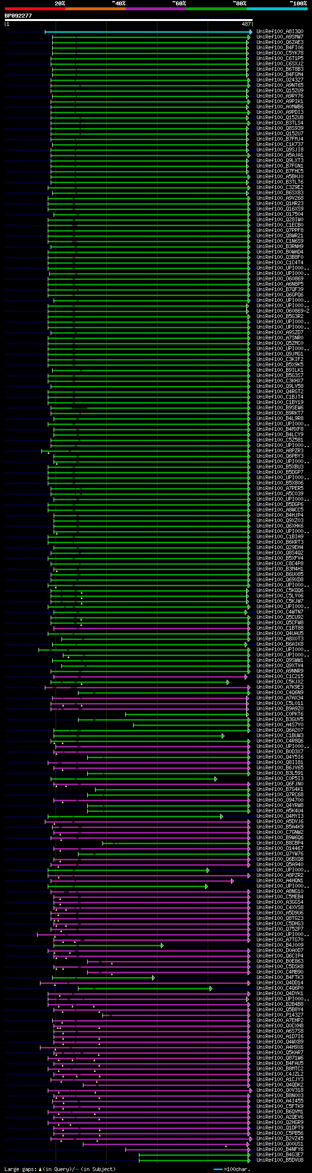Select label UniRef100_B5DVU8

click(280, 1160)
